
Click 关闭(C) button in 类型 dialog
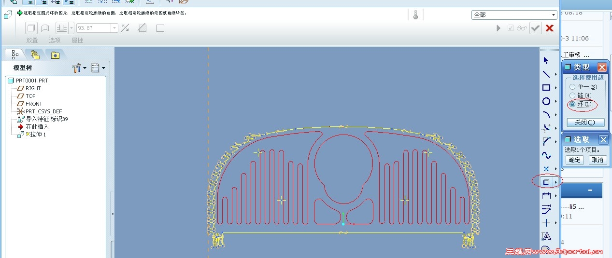pyautogui.click(x=585, y=122)
